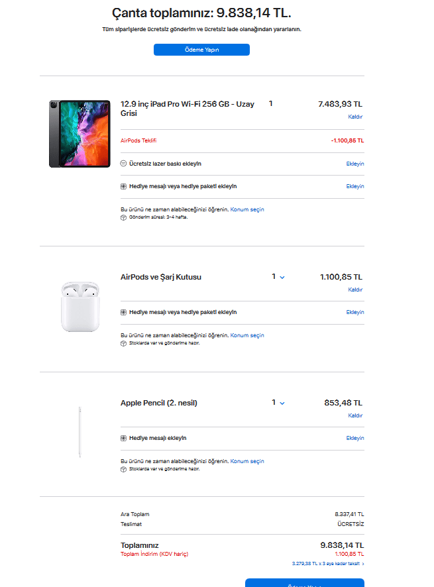Add gift message to AirPods via Ekleyin
This screenshot has height=587, width=434.
(355, 312)
